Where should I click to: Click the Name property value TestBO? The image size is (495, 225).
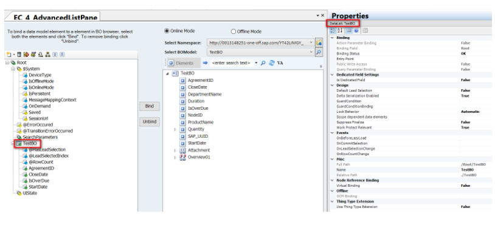point(467,170)
